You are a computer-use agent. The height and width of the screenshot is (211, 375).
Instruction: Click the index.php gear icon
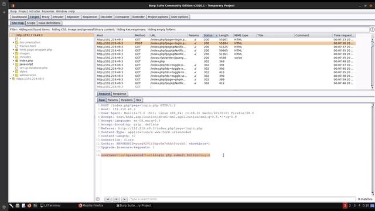point(17,60)
